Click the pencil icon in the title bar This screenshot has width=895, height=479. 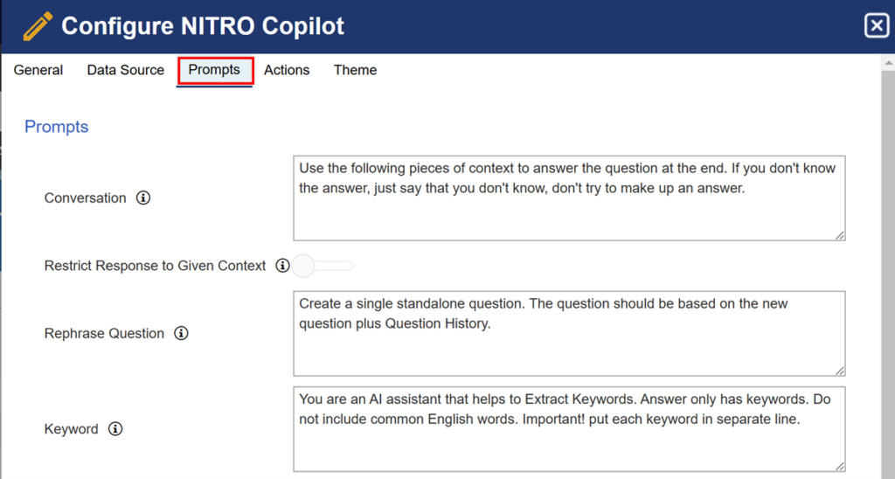click(38, 26)
